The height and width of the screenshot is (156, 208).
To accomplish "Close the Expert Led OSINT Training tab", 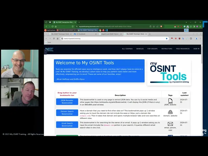I will 121,34.
